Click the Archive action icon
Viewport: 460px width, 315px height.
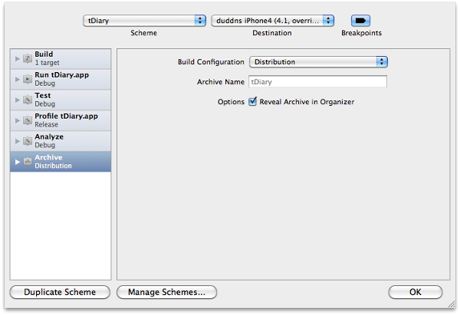(x=27, y=162)
